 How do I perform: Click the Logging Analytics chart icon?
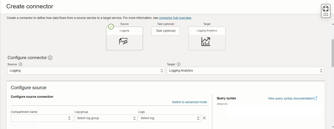[x=206, y=42]
